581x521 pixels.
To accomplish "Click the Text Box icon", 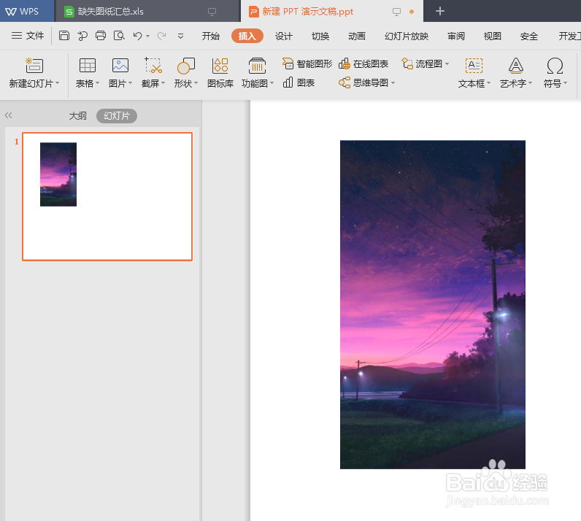I will [x=474, y=66].
